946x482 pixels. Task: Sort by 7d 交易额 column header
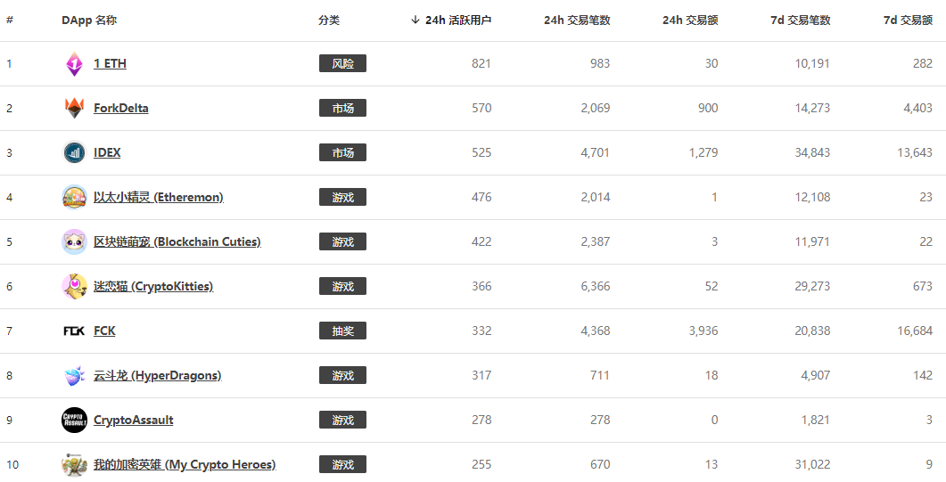(908, 20)
